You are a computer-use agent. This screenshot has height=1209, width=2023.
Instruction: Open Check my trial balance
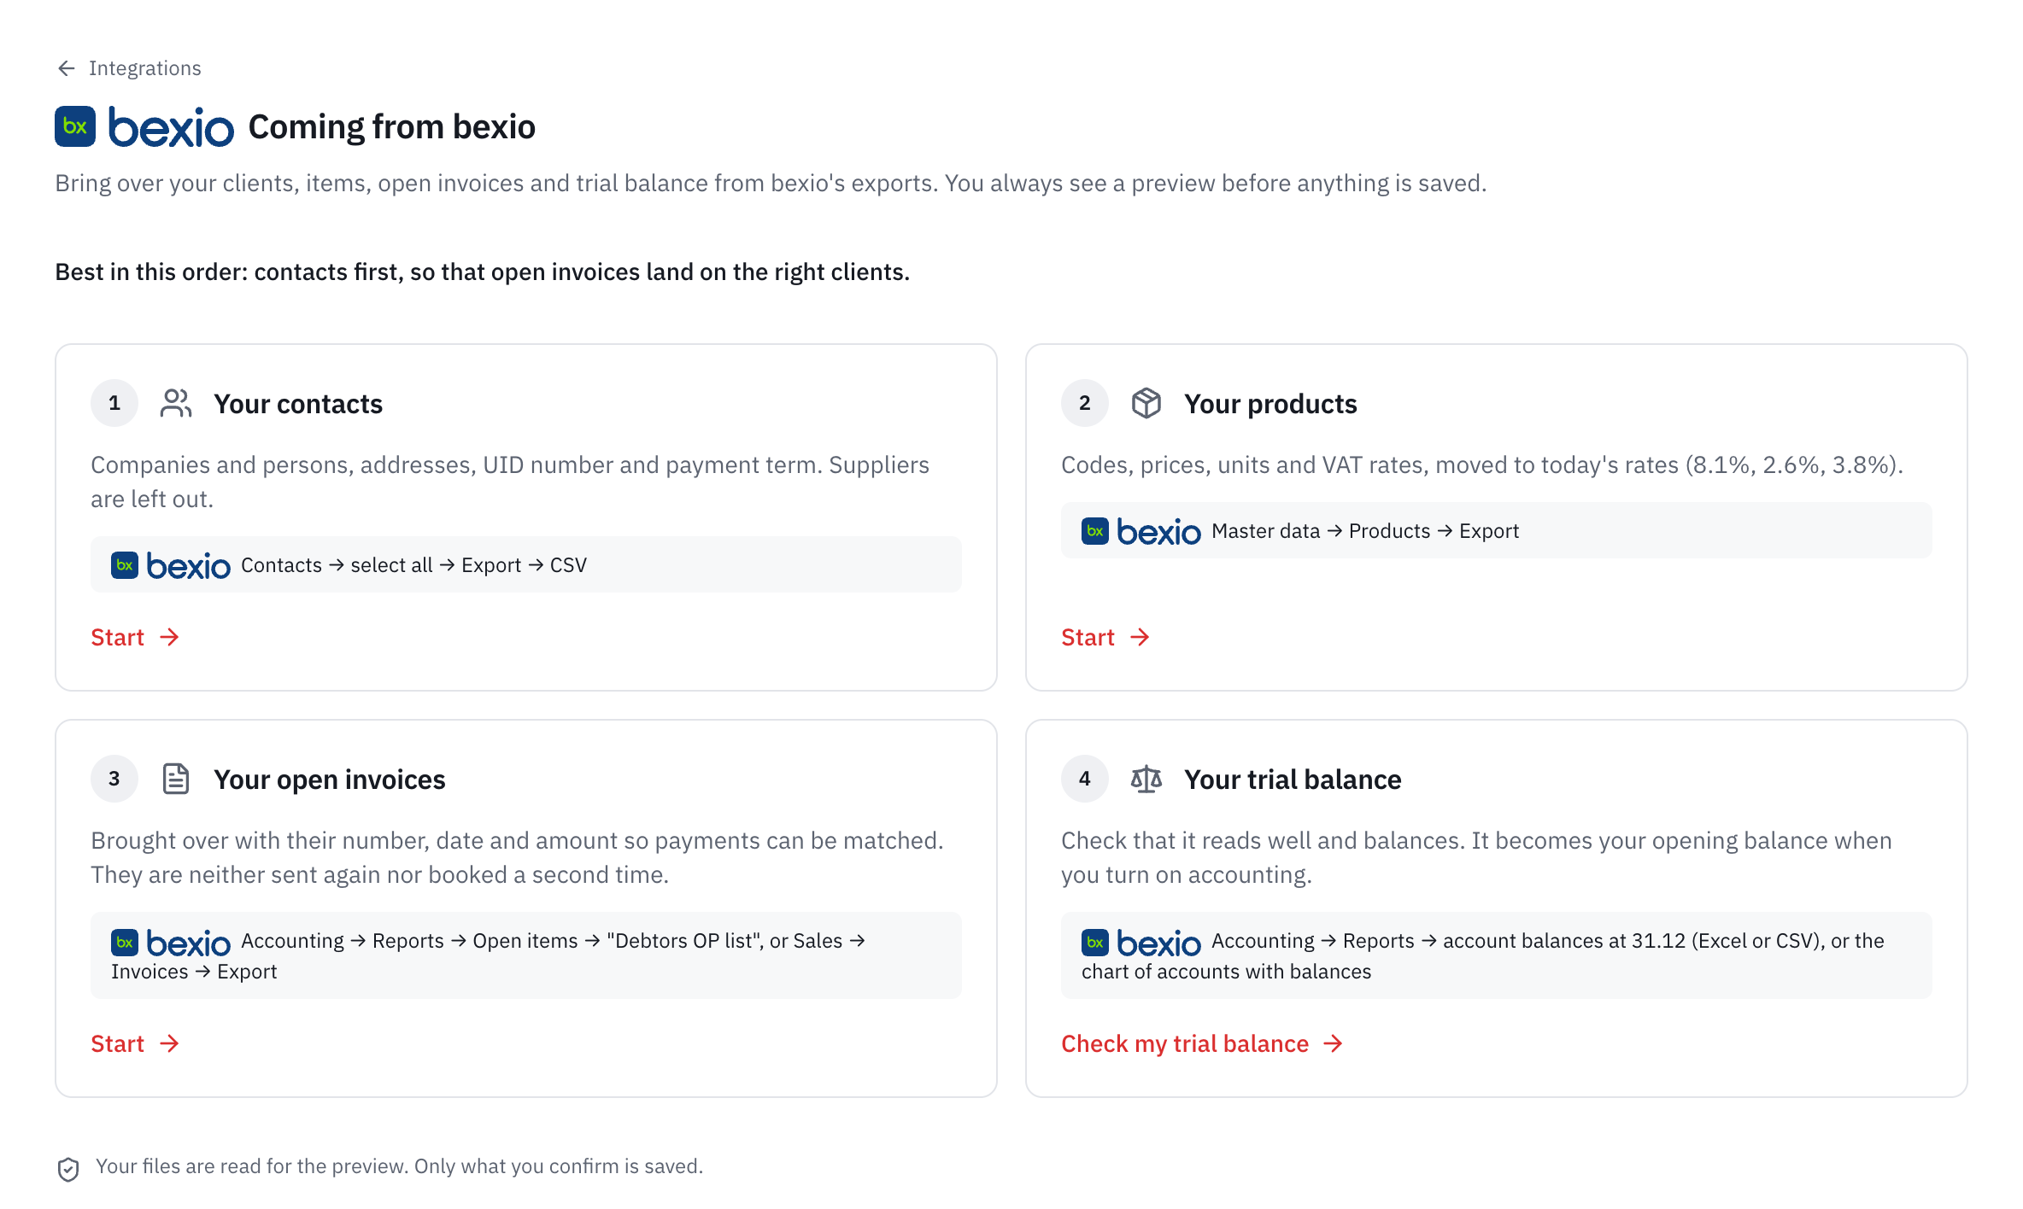[1202, 1043]
